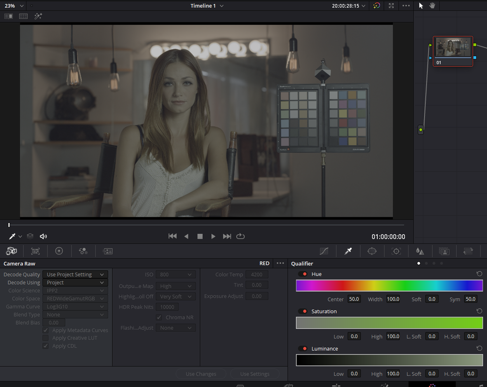Toggle the image wipe viewer icon
This screenshot has height=387, width=487.
click(9, 16)
